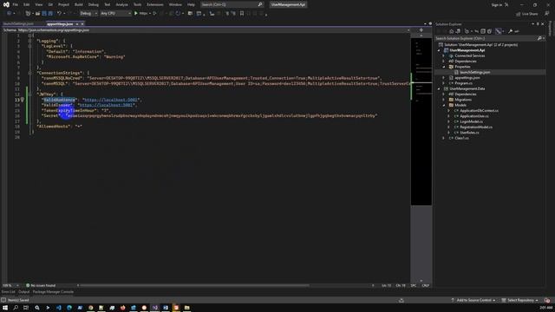The image size is (555, 312).
Task: Open the notifications bell in the status bar
Action: (547, 300)
